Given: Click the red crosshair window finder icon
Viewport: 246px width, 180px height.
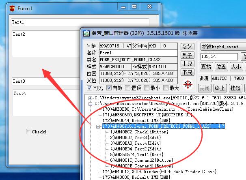Looking at the screenshot, I should point(188,85).
